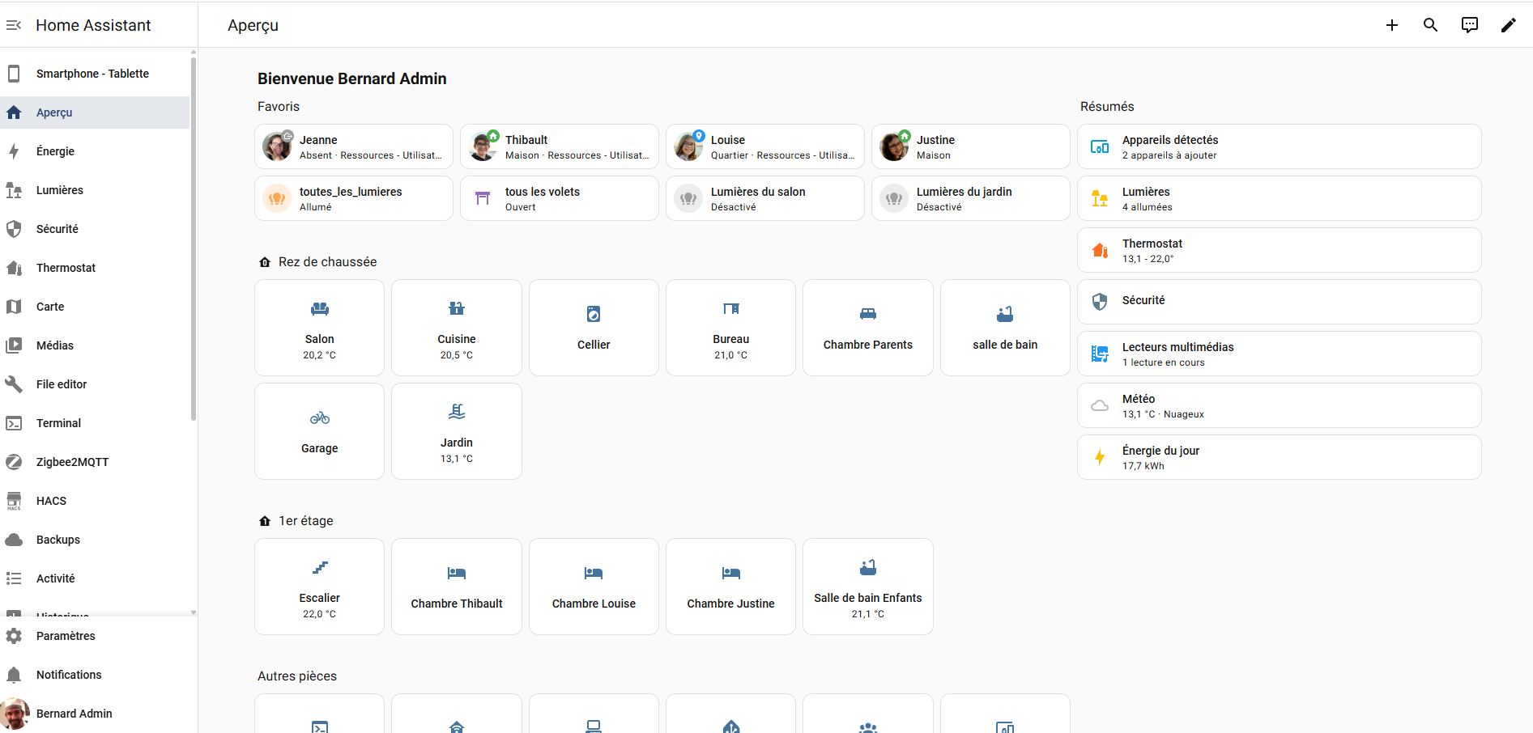
Task: Open the Escalier area card
Action: pyautogui.click(x=319, y=587)
